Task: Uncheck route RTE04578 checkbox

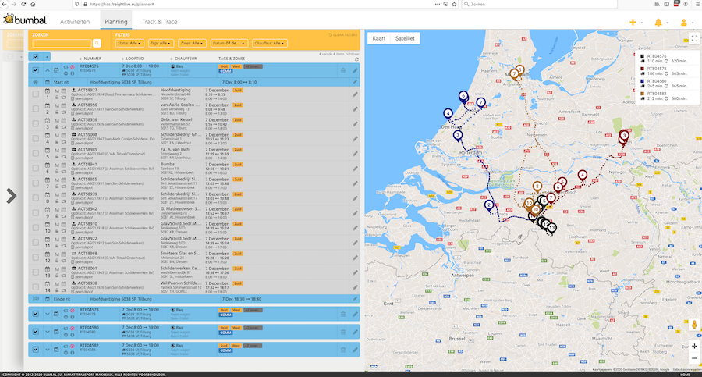Action: tap(36, 315)
